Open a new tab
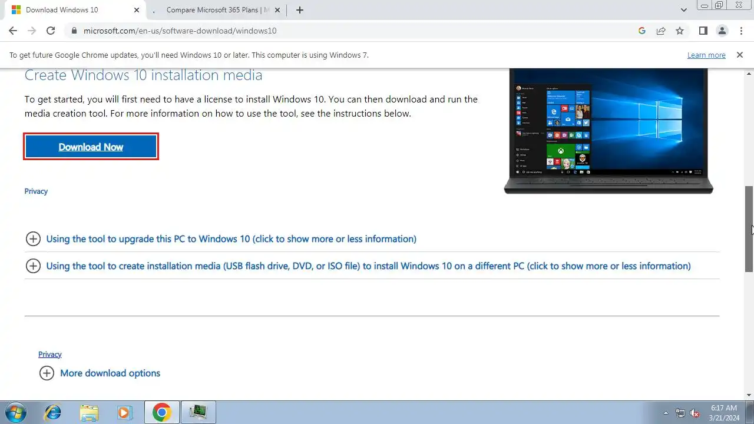The width and height of the screenshot is (754, 424). [300, 10]
